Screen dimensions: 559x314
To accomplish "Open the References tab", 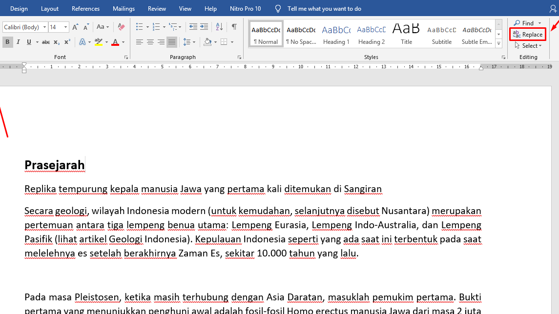I will click(x=85, y=9).
